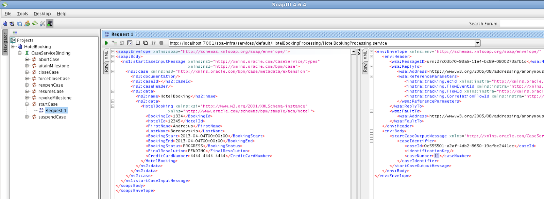Screen dimensions: 544x199
Task: Click the recreate request refresh-square icon
Action: coord(130,43)
